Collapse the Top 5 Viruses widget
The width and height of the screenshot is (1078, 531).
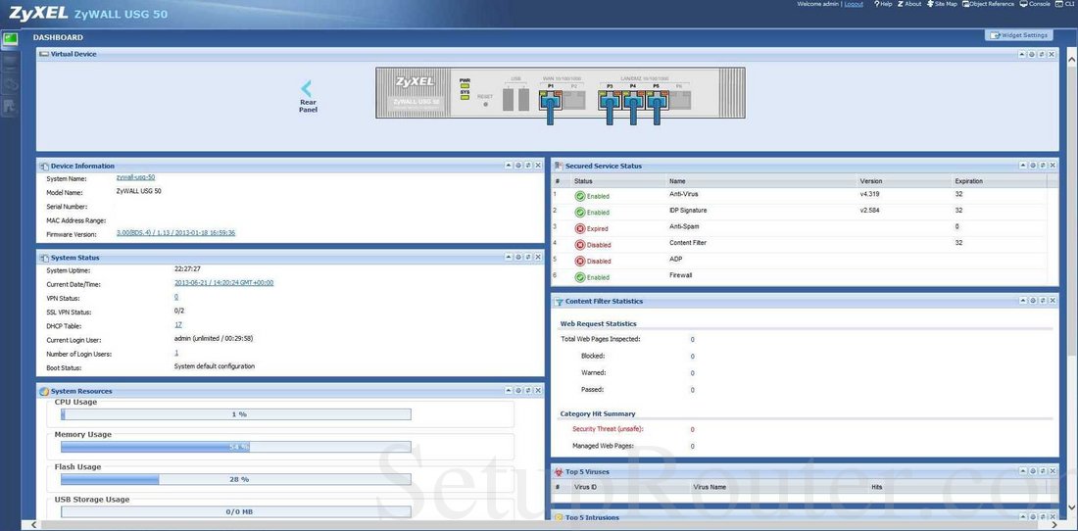(1023, 471)
